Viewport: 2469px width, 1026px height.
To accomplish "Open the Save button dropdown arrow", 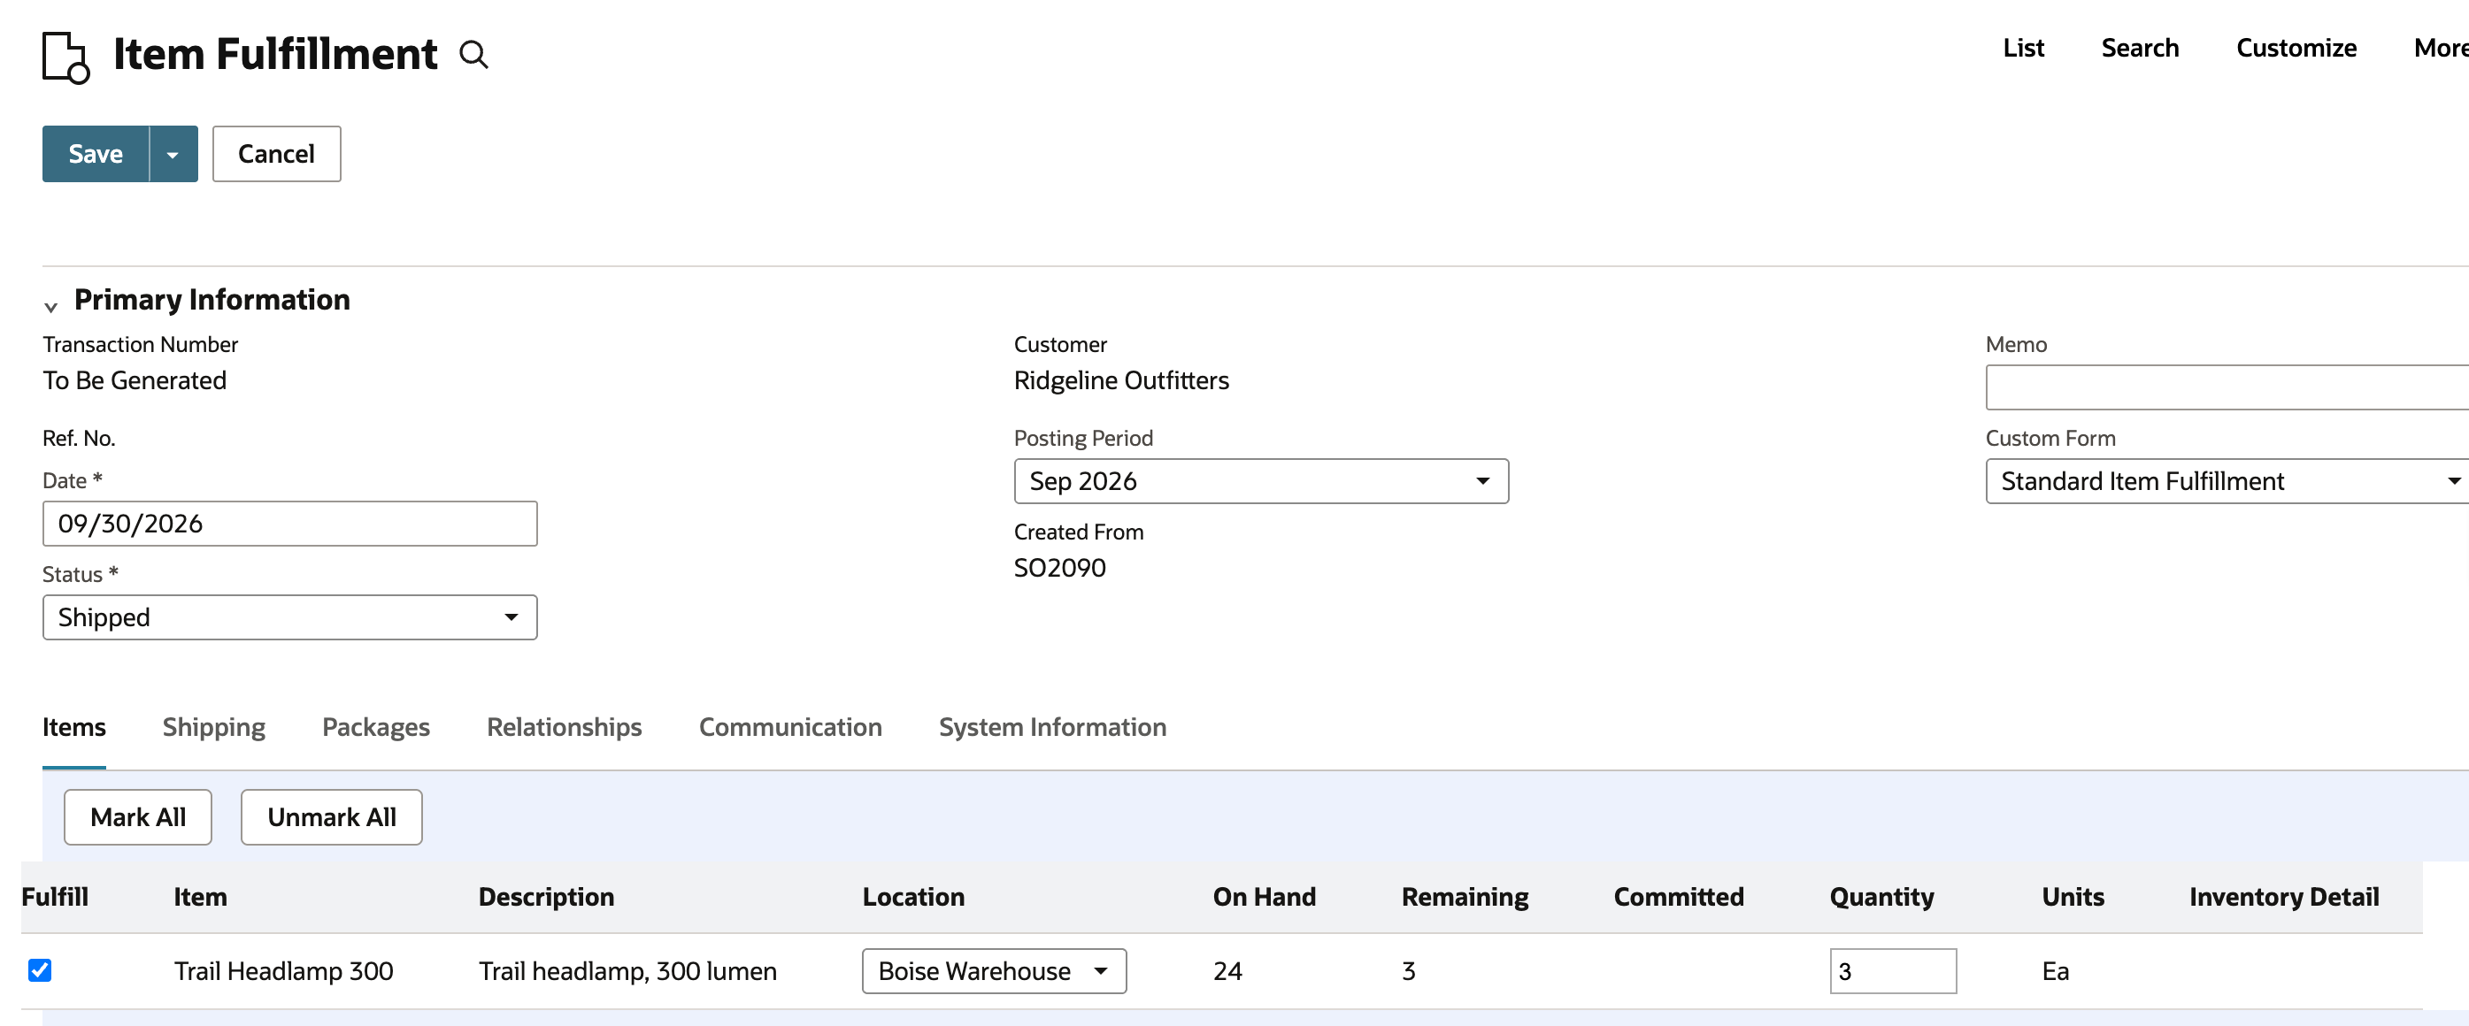I will coord(173,154).
